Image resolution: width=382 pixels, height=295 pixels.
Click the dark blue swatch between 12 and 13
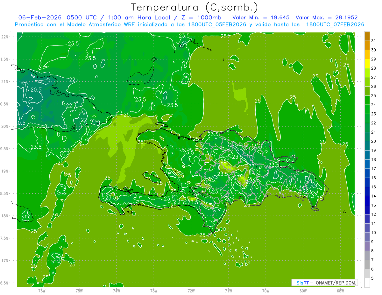click(367, 210)
